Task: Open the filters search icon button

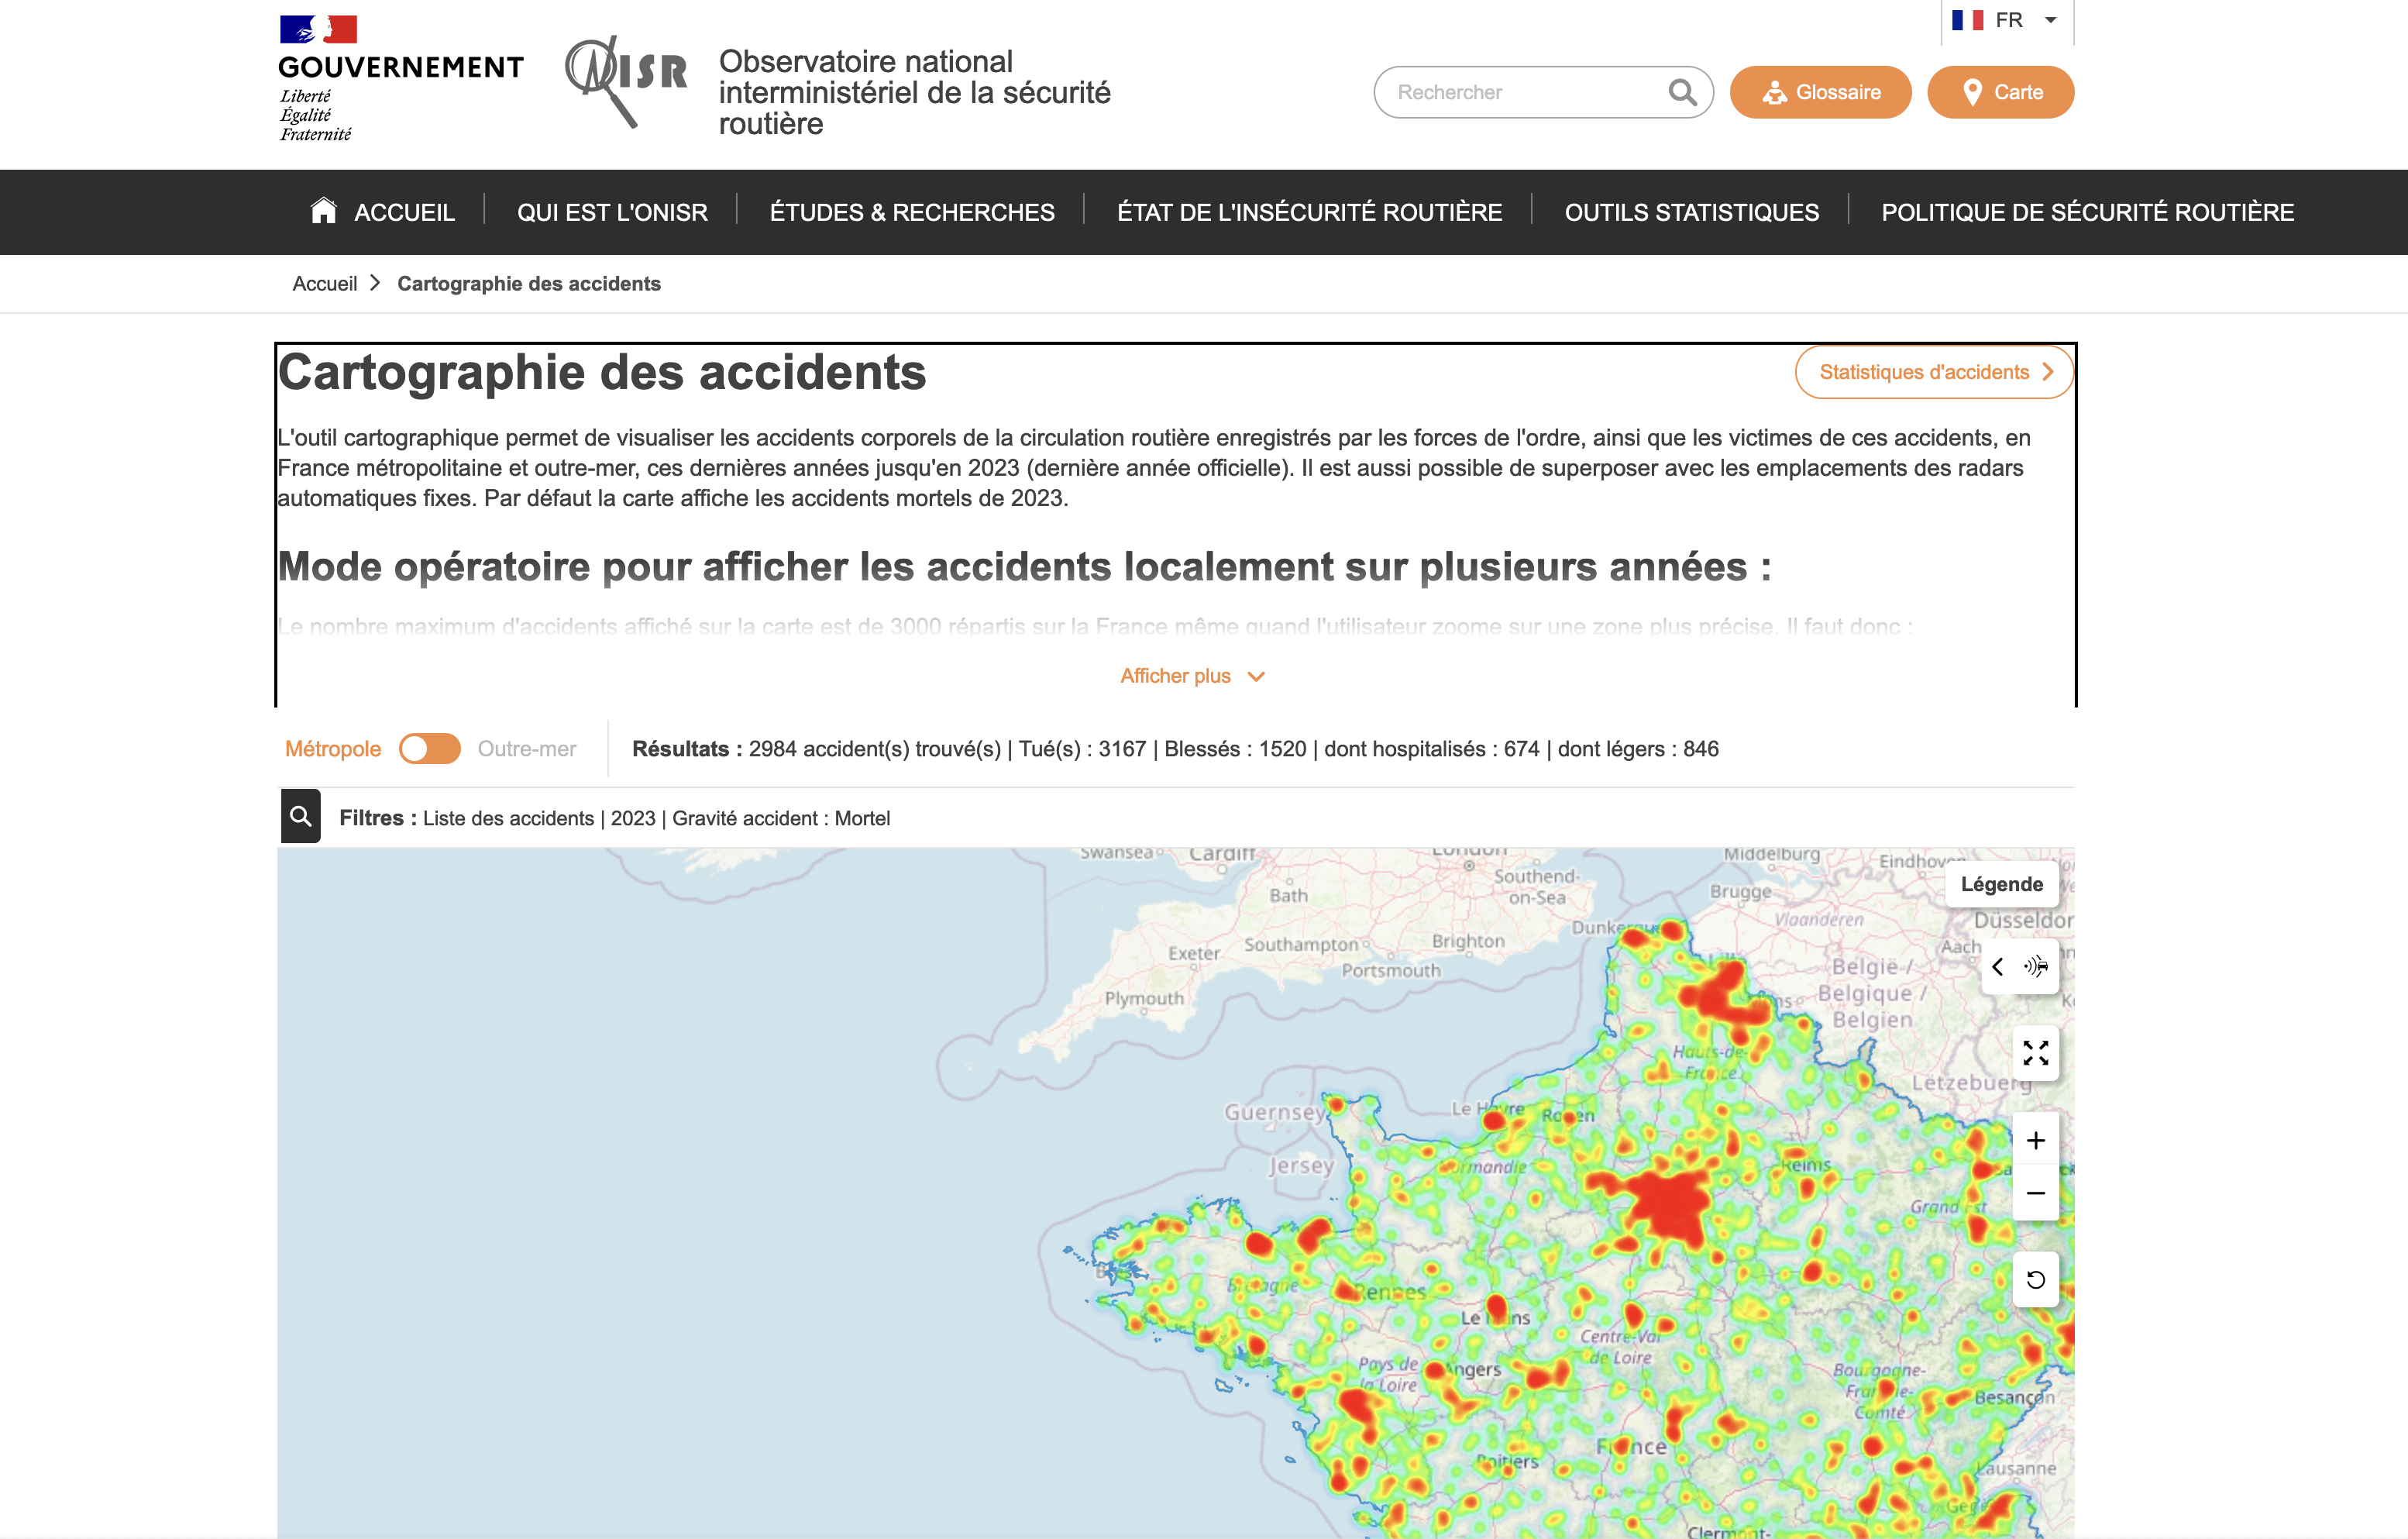Action: tap(300, 817)
